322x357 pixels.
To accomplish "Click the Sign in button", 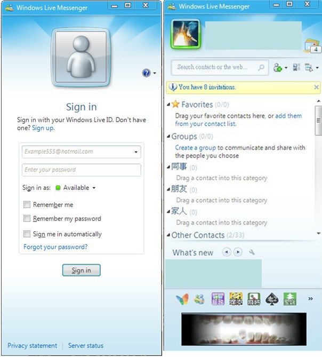I will pyautogui.click(x=82, y=270).
